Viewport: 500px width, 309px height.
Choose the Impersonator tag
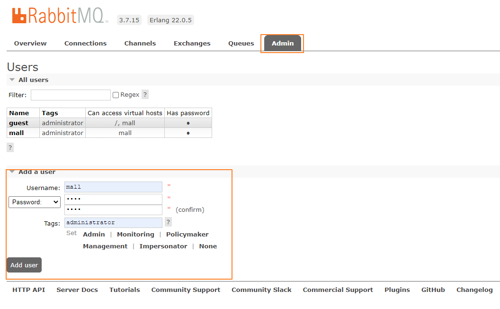(163, 246)
